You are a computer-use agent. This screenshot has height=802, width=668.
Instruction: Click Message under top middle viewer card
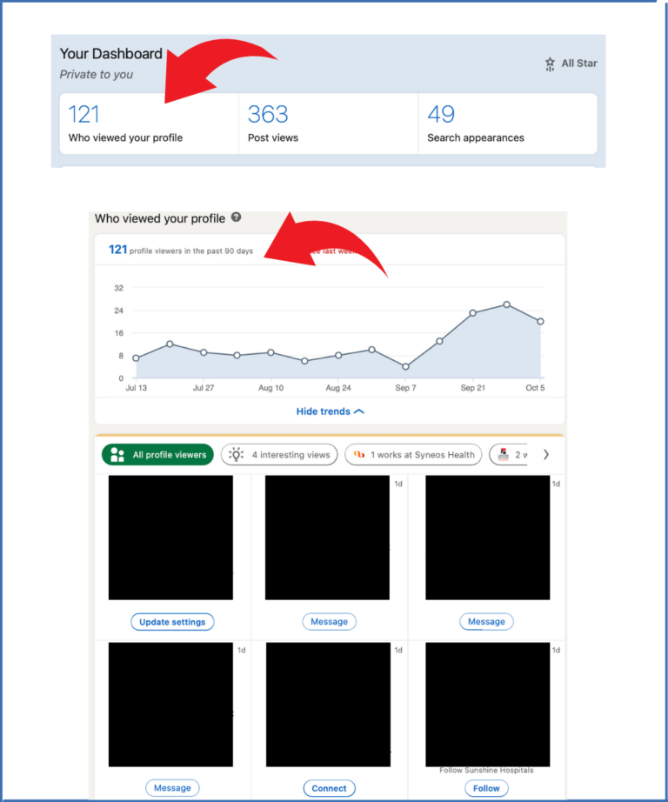click(329, 621)
